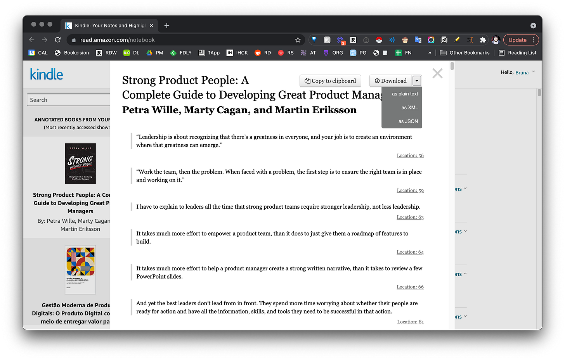Image resolution: width=565 pixels, height=360 pixels.
Task: Reload the page
Action: (x=58, y=40)
